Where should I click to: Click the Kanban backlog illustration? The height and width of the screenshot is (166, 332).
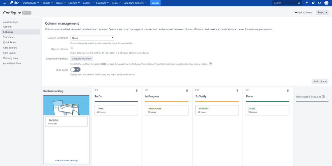pyautogui.click(x=66, y=105)
